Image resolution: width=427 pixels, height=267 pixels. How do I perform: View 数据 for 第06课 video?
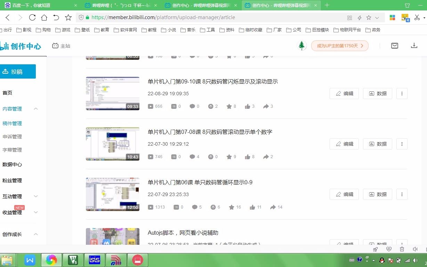click(378, 194)
